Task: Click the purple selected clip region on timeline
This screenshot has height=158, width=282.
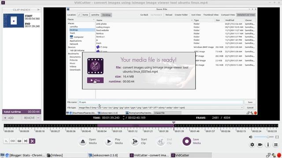Action: pos(135,126)
